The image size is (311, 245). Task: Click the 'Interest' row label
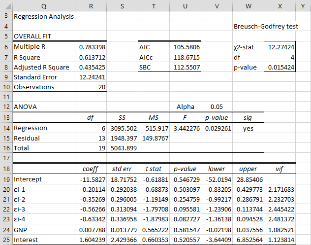[44, 240]
